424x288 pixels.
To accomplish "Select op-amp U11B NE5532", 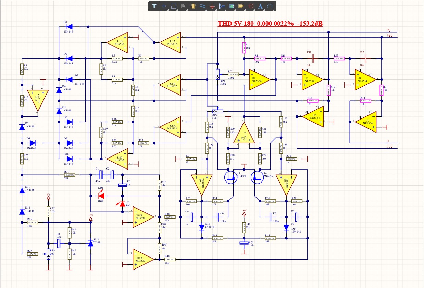I will (x=144, y=217).
